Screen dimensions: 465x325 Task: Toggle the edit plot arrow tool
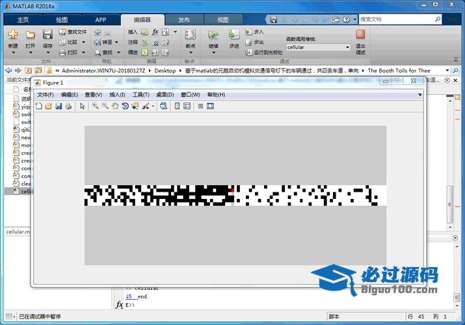tap(83, 106)
